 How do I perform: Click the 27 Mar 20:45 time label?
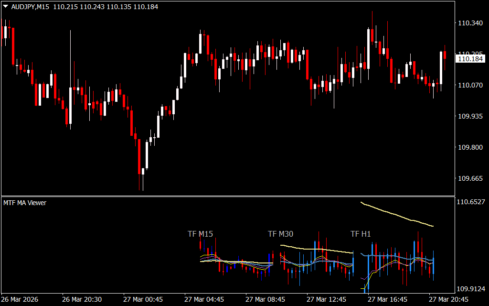(x=449, y=299)
